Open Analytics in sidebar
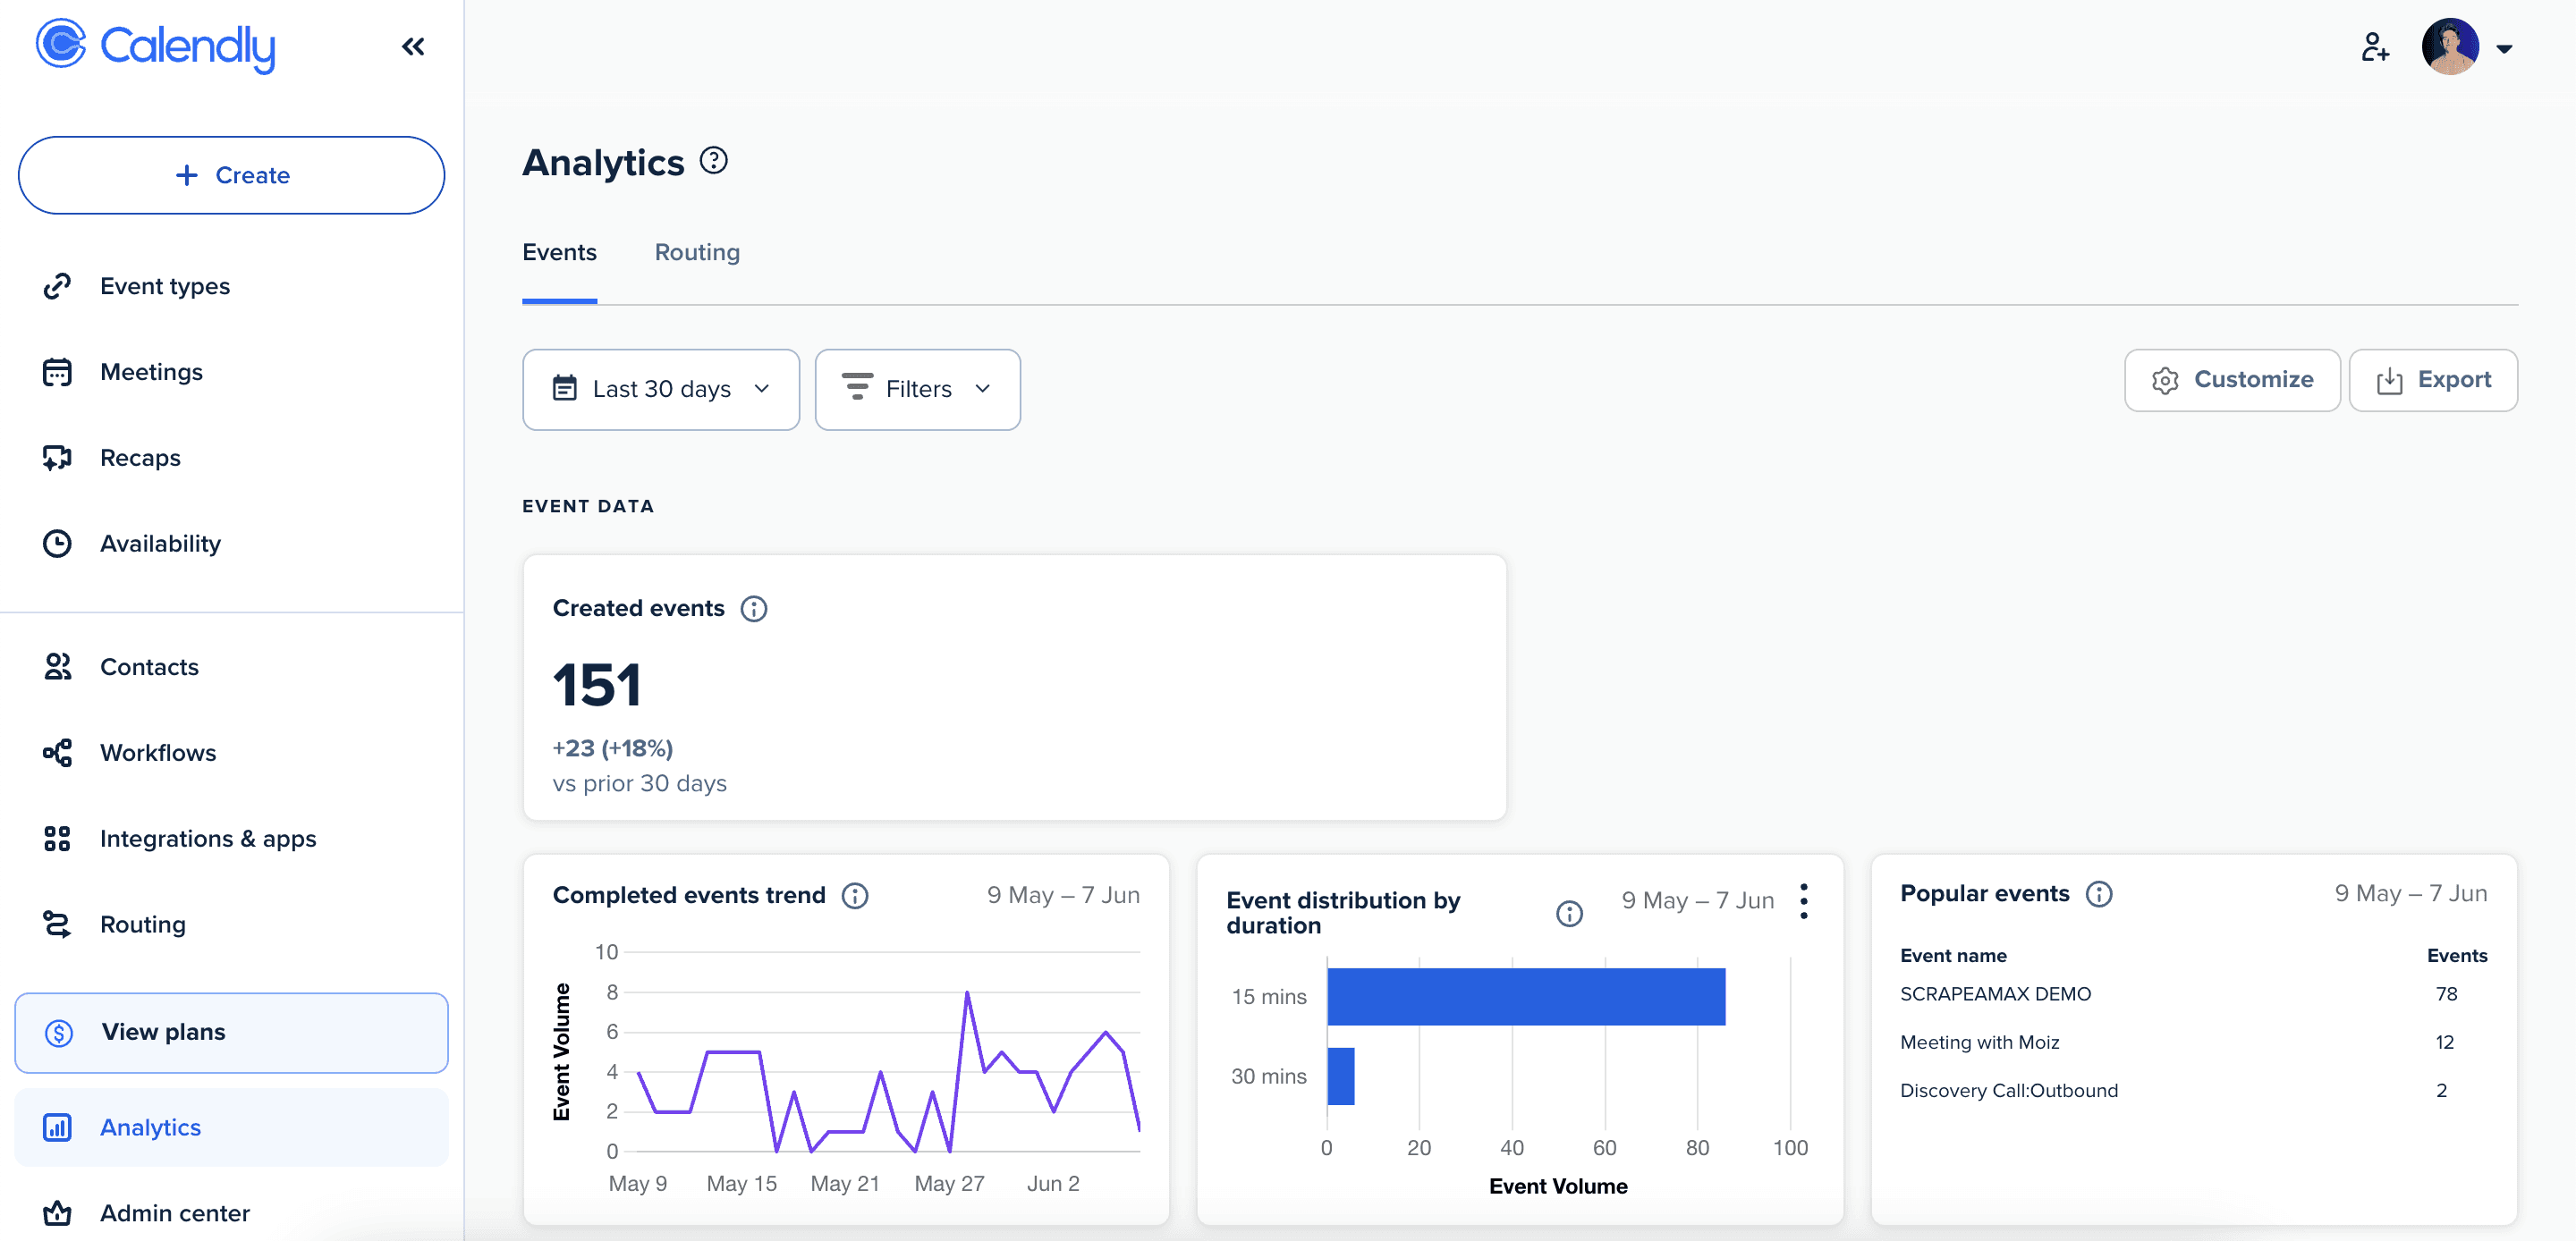This screenshot has width=2576, height=1241. tap(232, 1128)
